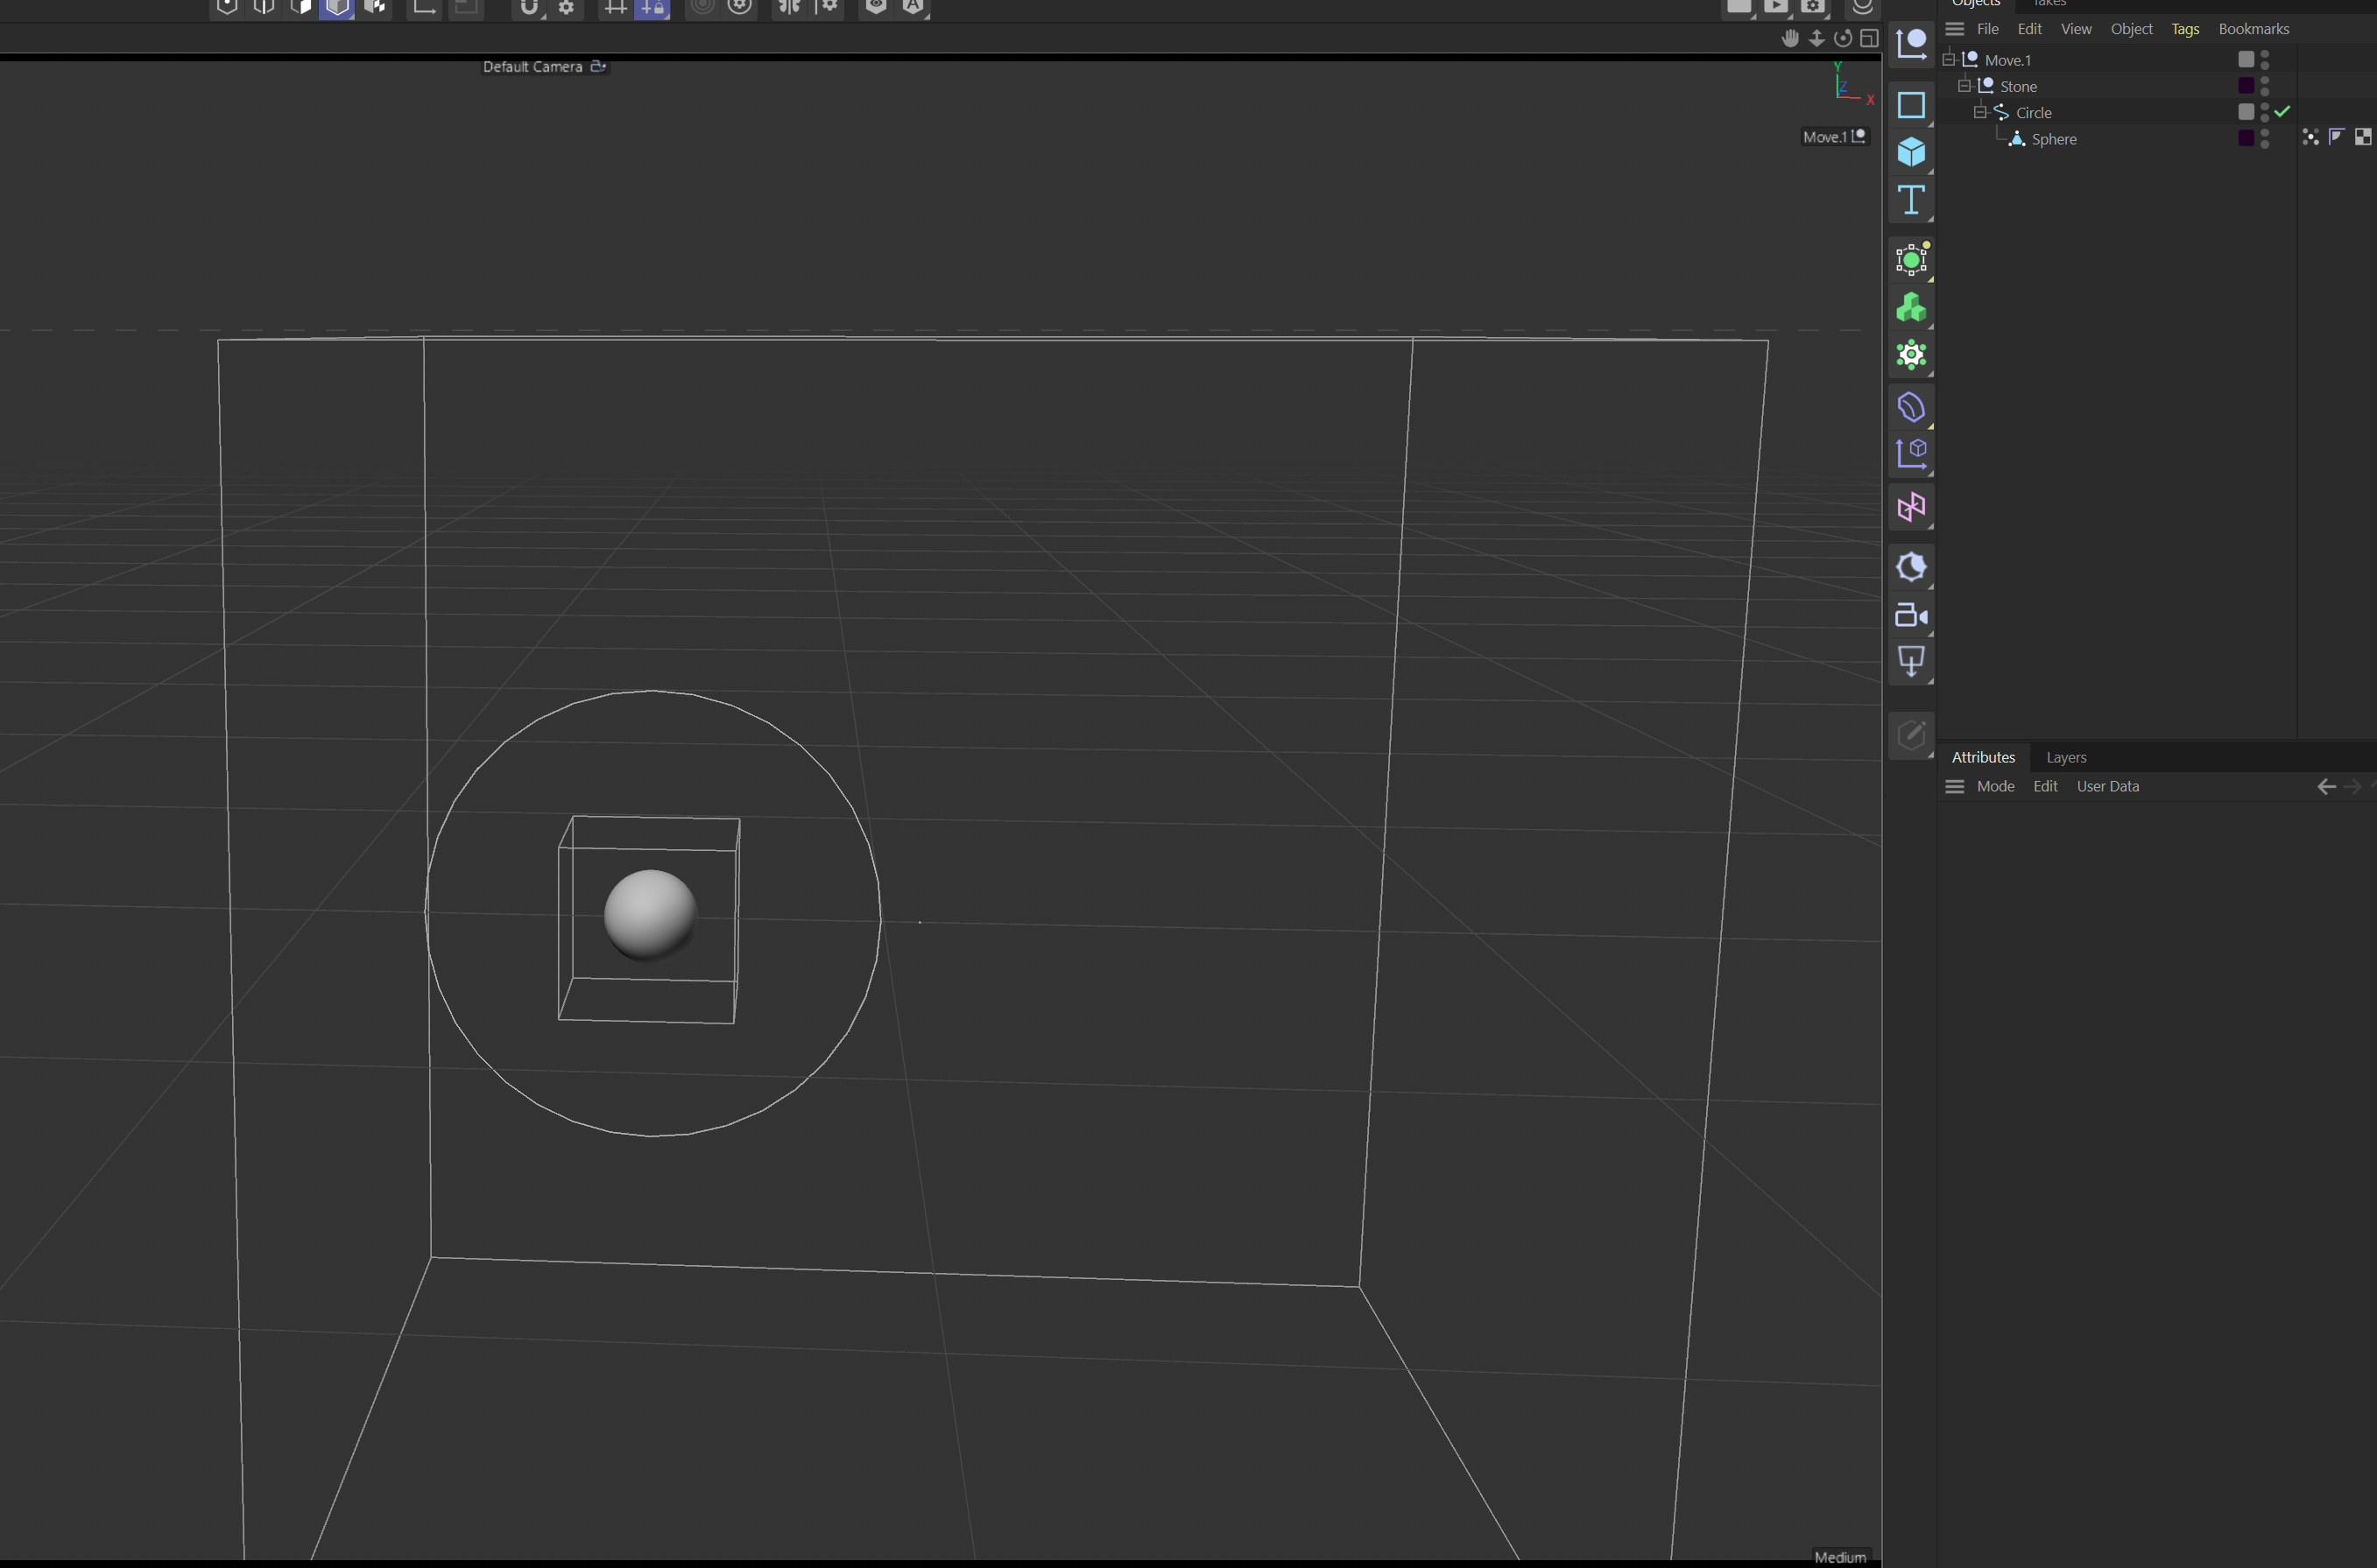The image size is (2377, 1568).
Task: Select the Null object tool
Action: coord(1911,44)
